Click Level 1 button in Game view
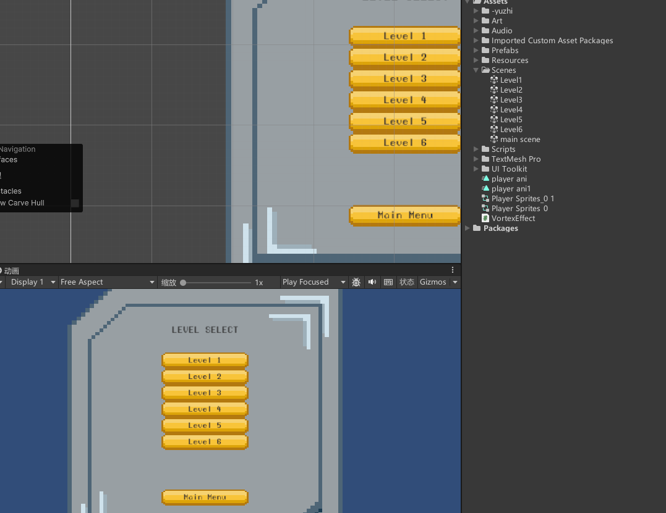The width and height of the screenshot is (666, 513). pyautogui.click(x=205, y=360)
